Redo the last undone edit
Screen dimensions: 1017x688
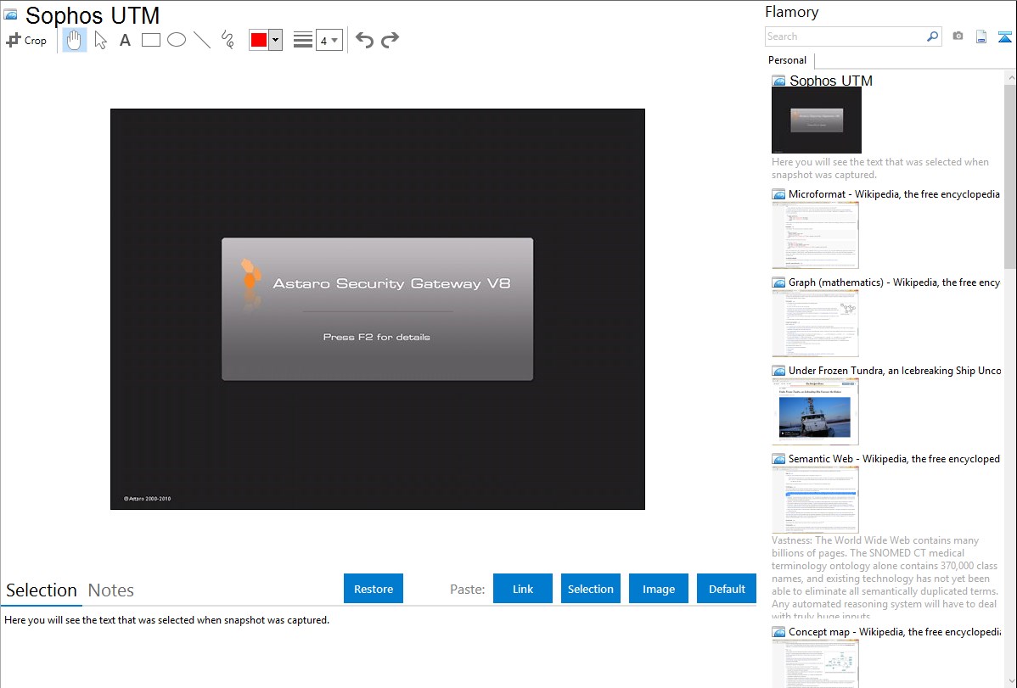point(390,40)
